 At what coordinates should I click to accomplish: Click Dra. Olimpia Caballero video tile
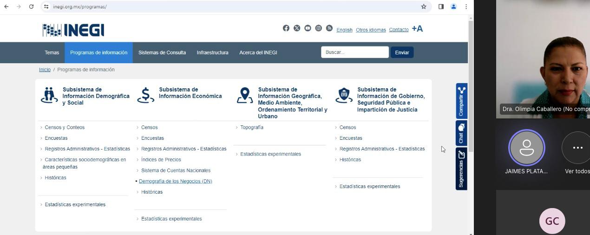tap(543, 59)
